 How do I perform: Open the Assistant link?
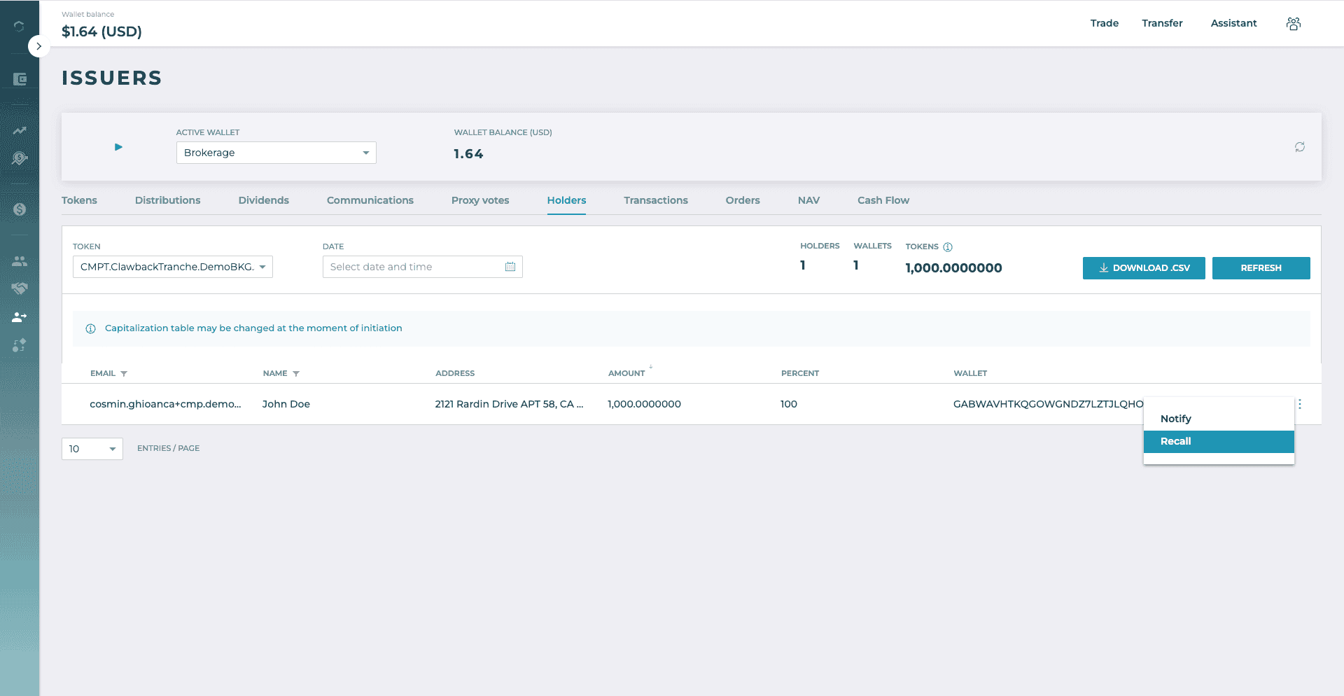1233,23
